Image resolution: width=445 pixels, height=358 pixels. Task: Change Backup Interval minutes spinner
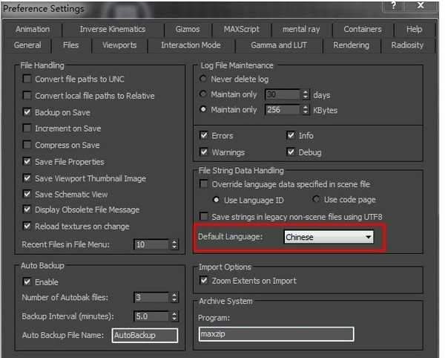(x=174, y=316)
